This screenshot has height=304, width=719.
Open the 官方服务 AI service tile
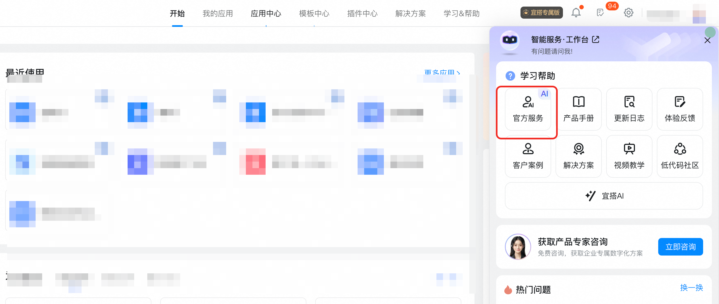coord(528,109)
